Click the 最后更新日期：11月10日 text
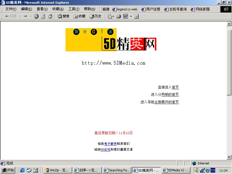Viewport: 232px width, 174px height. tap(113, 133)
